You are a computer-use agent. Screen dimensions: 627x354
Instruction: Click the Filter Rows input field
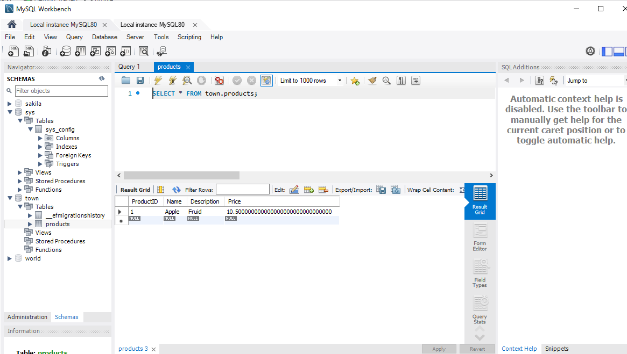pyautogui.click(x=243, y=190)
